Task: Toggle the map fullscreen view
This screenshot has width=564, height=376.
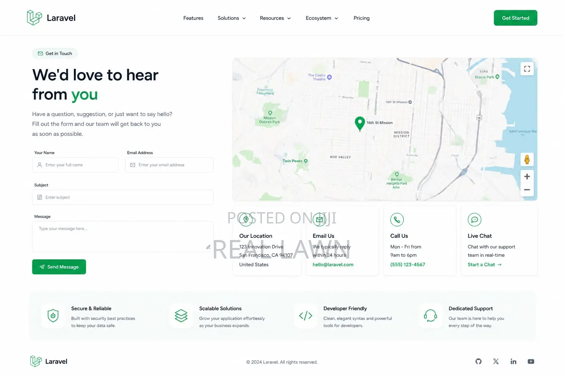Action: click(x=527, y=69)
